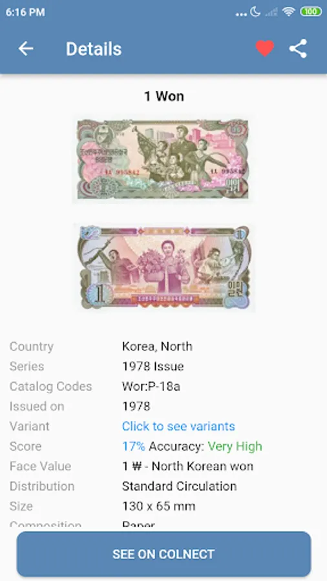Tap the 6:16 PM clock

(x=25, y=12)
